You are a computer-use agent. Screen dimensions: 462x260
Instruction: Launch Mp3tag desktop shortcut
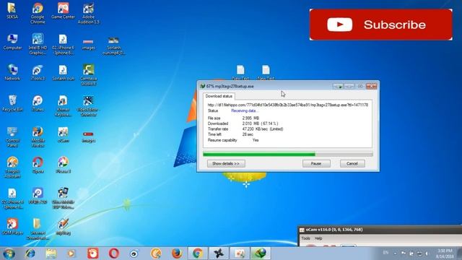63,226
